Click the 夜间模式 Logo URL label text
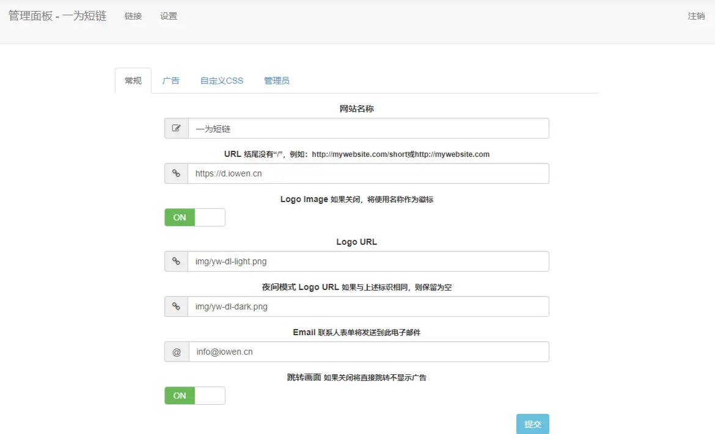Viewport: 715px width, 434px height. (x=357, y=288)
